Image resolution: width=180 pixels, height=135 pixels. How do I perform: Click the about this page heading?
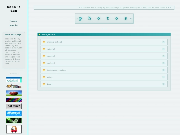coord(13,35)
